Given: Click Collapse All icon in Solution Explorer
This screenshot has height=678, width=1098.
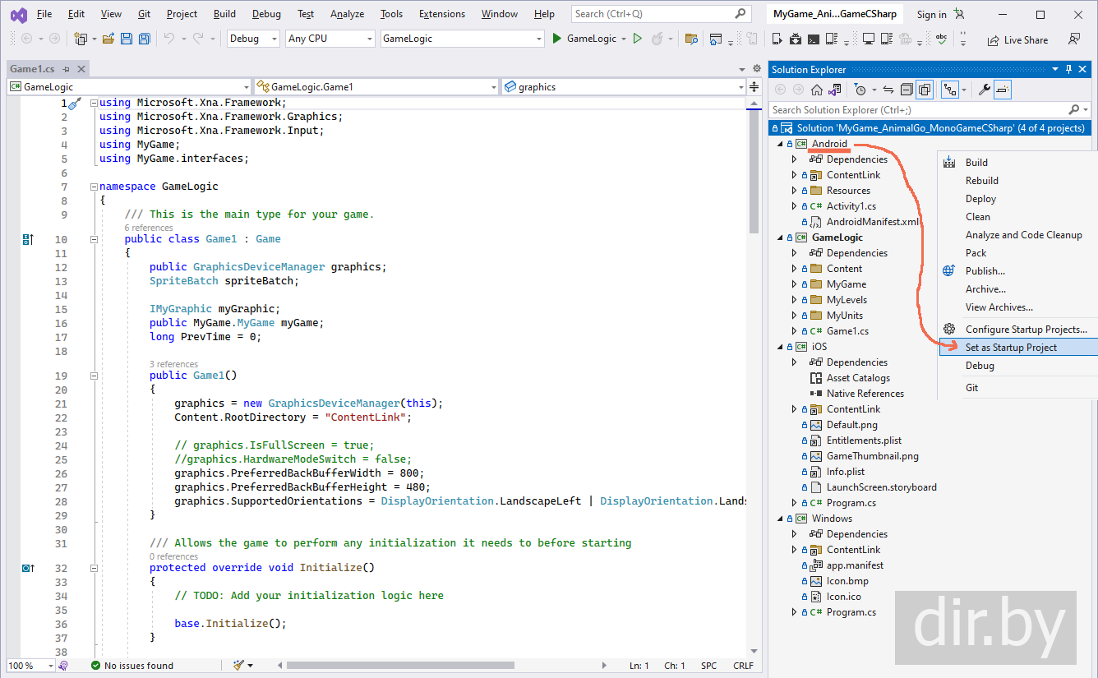Looking at the screenshot, I should [907, 90].
